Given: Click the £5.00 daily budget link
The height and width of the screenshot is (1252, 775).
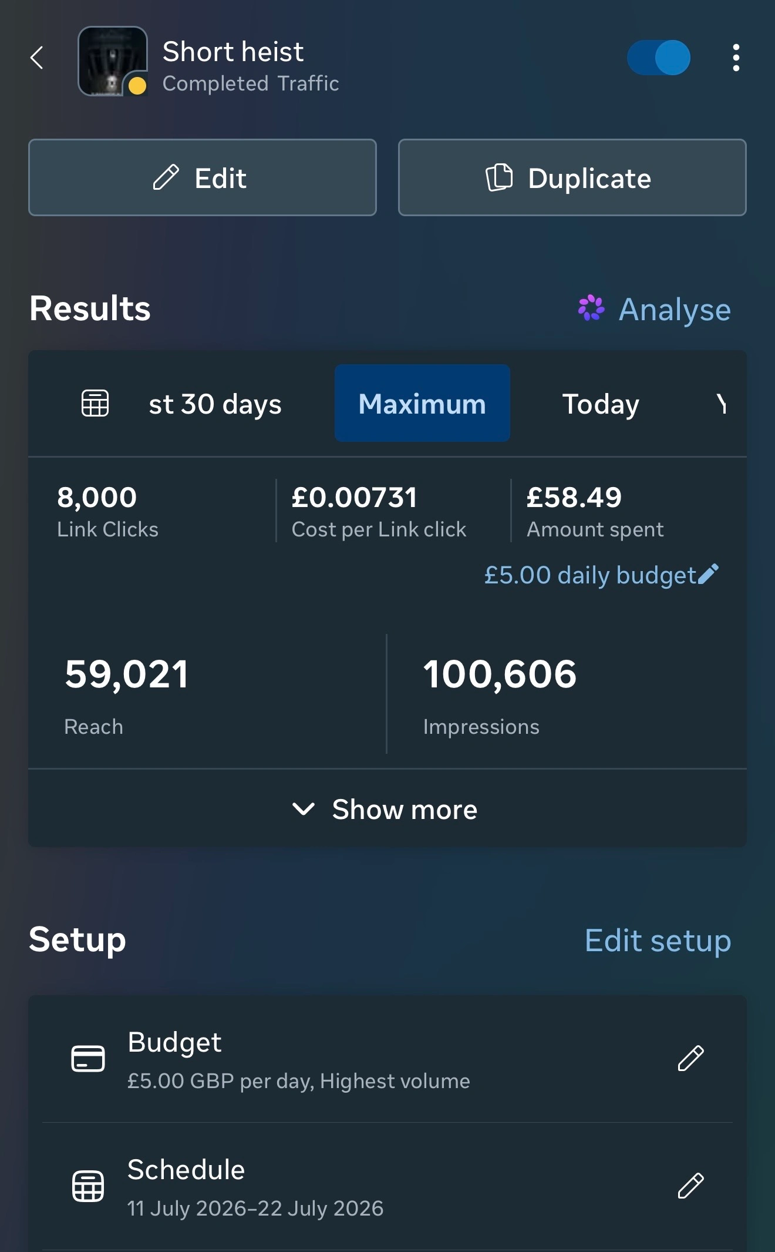Looking at the screenshot, I should coord(590,575).
